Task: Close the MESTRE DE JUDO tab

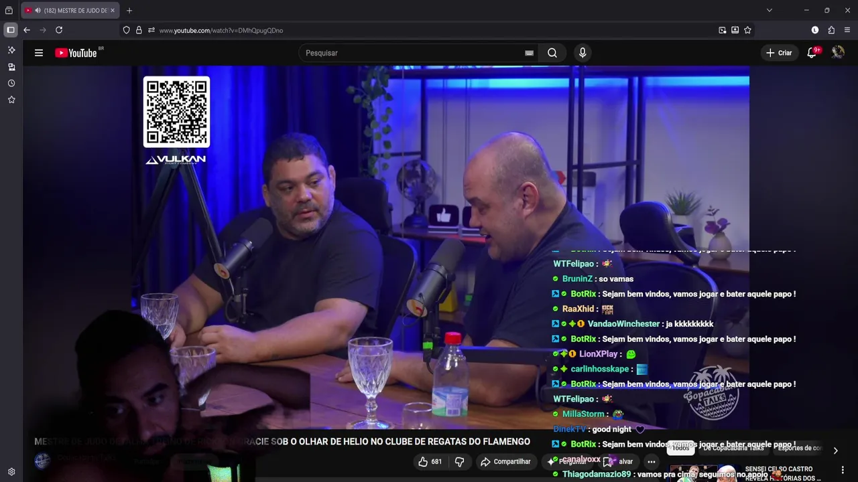Action: point(113,11)
